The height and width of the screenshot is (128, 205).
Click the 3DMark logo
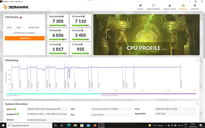coord(16,7)
